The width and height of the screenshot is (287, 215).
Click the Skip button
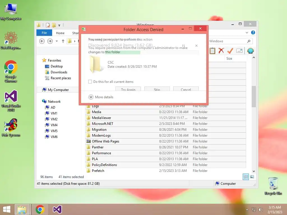(157, 89)
